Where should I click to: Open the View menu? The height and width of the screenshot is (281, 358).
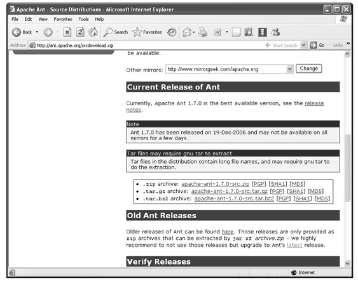pyautogui.click(x=43, y=19)
